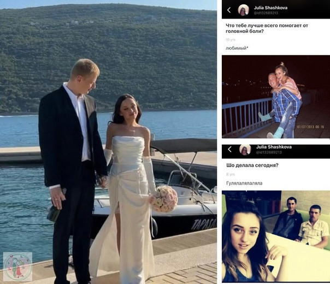Image resolution: width=330 pixels, height=284 pixels.
Task: Click the cartoon couple watermark logo
Action: point(17,267)
